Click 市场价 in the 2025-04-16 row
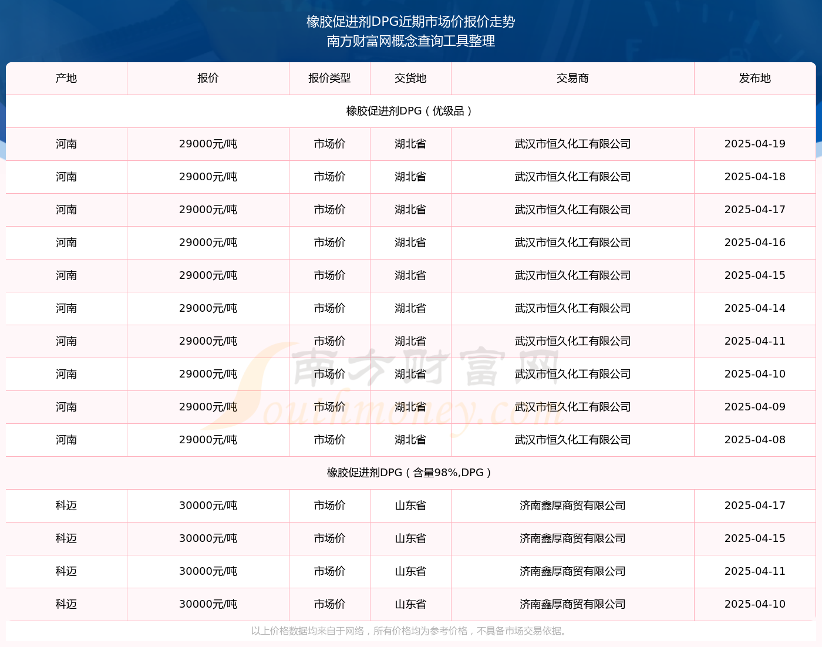This screenshot has width=822, height=647. pos(329,242)
